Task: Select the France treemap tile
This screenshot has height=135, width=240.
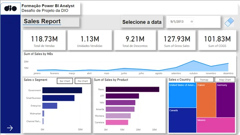Action: 206,100
